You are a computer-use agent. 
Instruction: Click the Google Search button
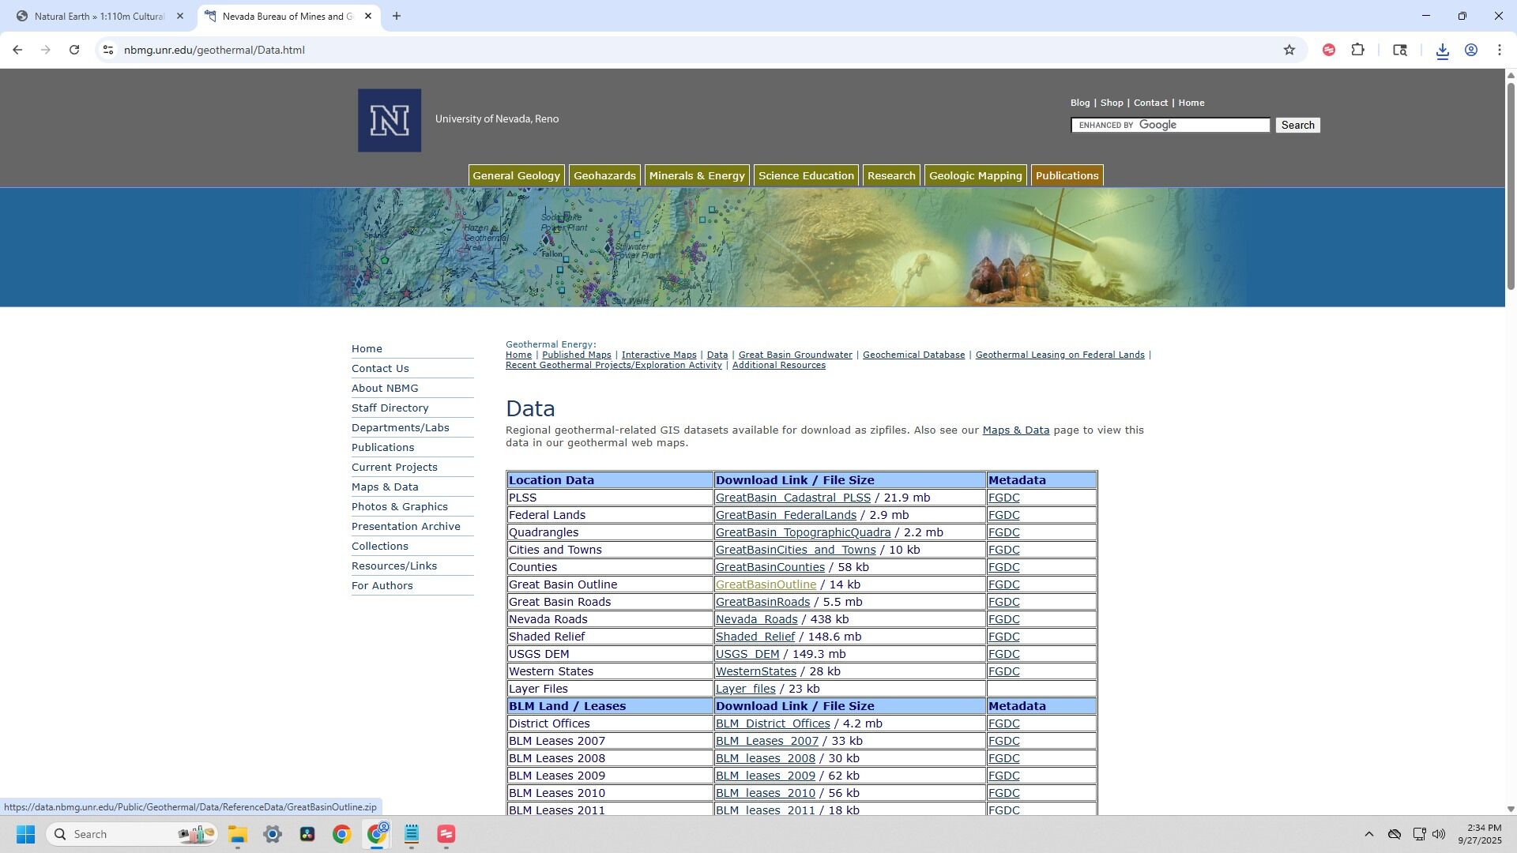coord(1297,125)
